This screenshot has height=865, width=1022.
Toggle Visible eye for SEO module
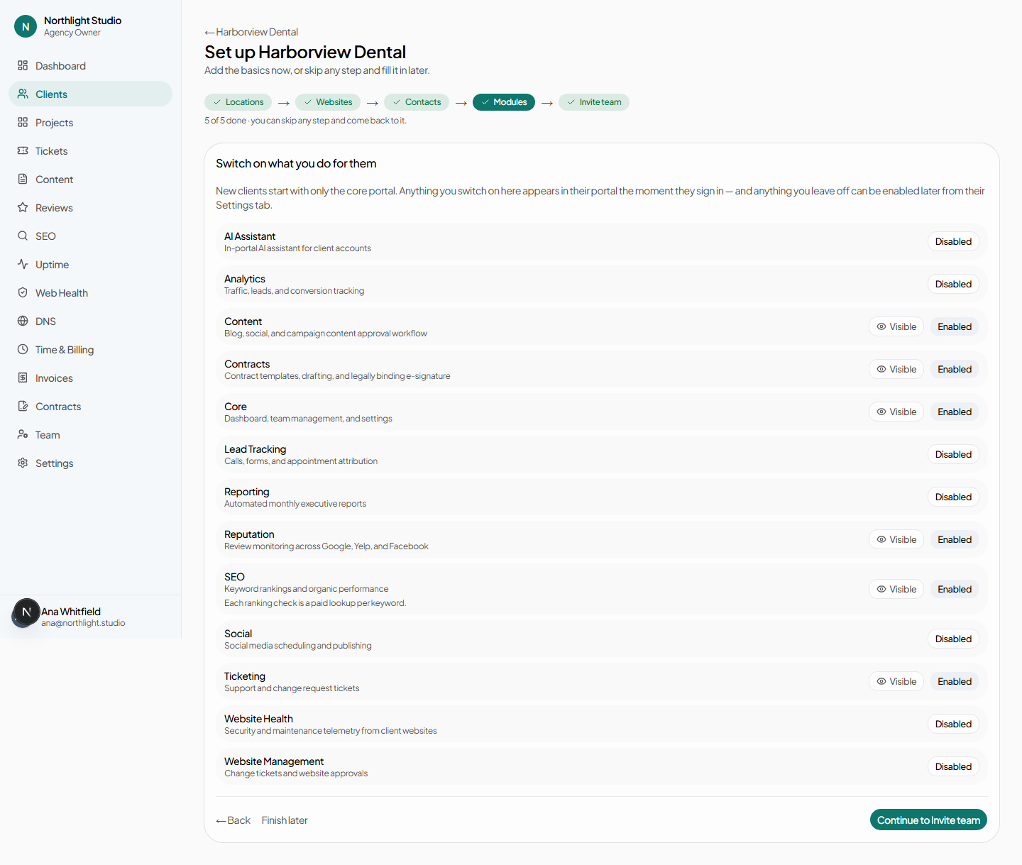pyautogui.click(x=896, y=589)
